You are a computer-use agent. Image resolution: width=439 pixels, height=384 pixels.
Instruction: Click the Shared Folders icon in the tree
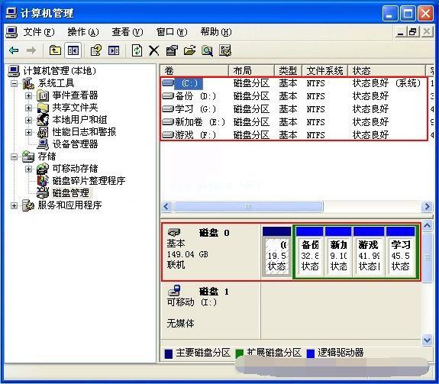pos(43,108)
